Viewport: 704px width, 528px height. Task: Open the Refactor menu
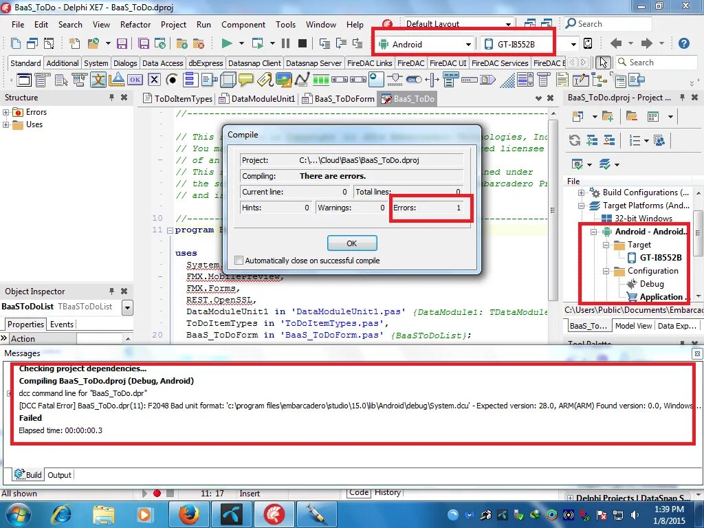click(135, 25)
